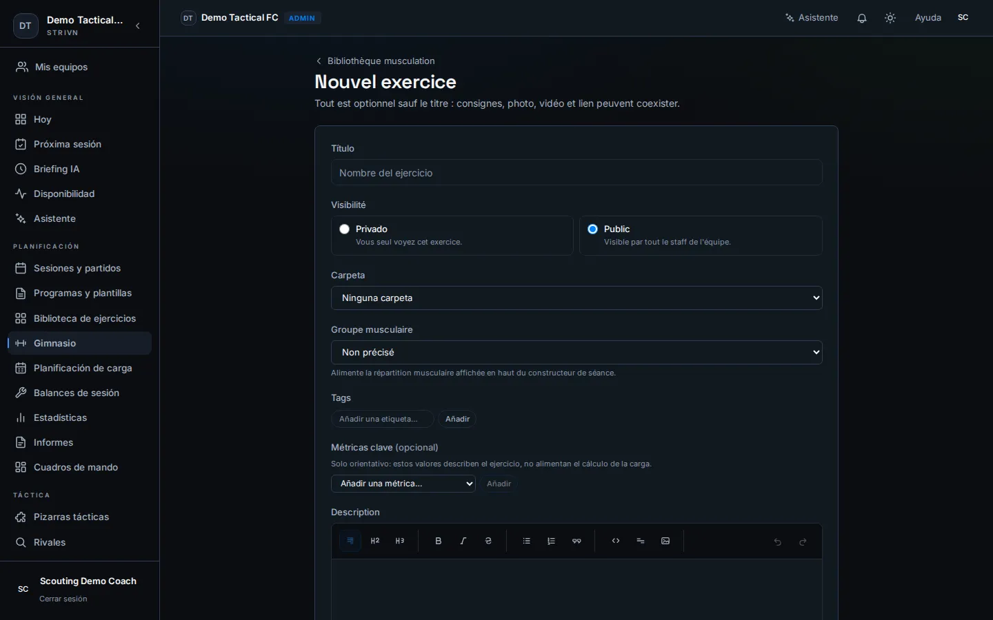Click the Añadir button next to tags

(457, 419)
